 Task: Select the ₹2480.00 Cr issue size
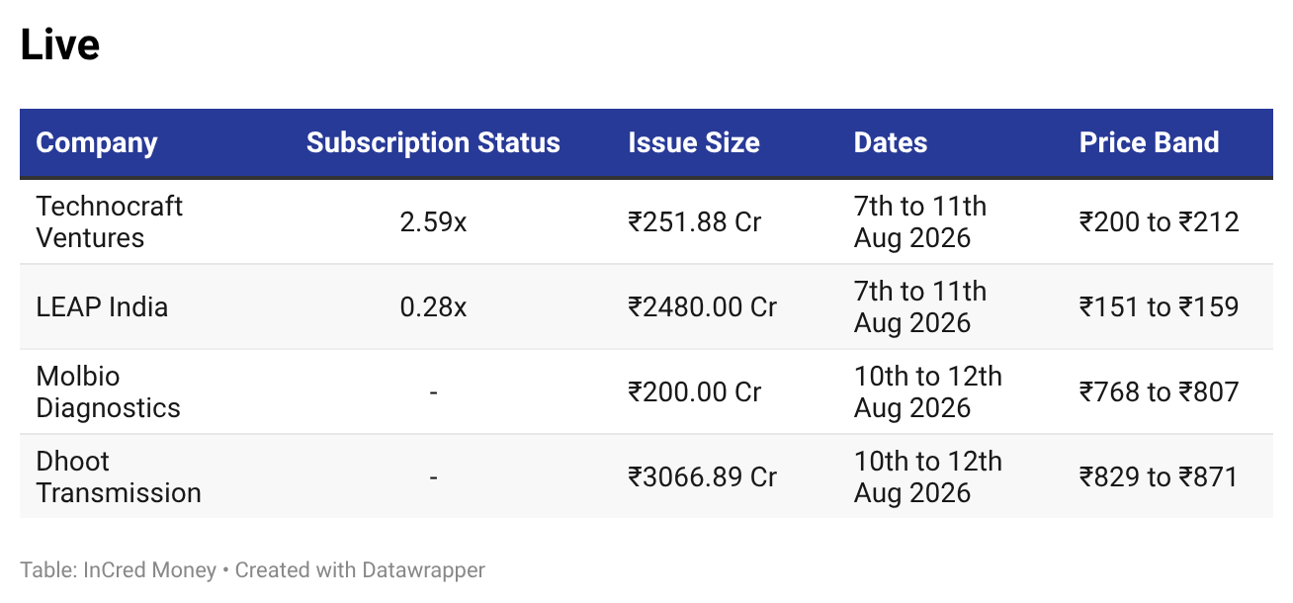[x=703, y=306]
